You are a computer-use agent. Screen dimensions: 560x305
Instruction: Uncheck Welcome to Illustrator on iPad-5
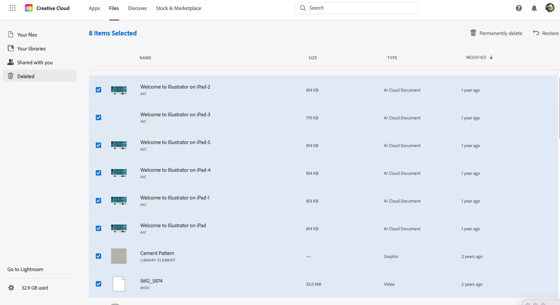[98, 145]
